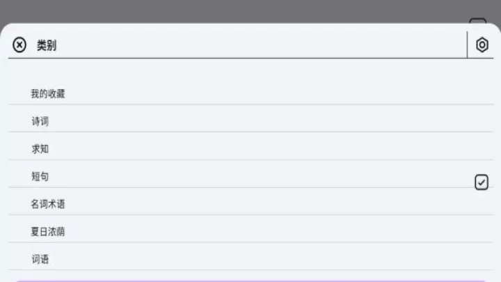The width and height of the screenshot is (501, 282).
Task: Close the 类别 panel with the X icon
Action: [20, 45]
